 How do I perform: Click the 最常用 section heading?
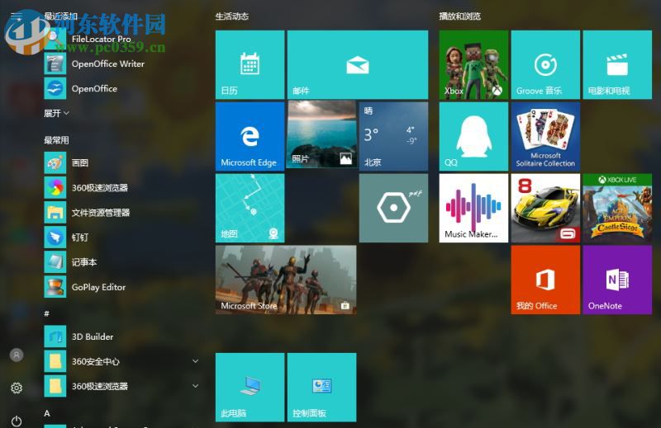pos(56,140)
